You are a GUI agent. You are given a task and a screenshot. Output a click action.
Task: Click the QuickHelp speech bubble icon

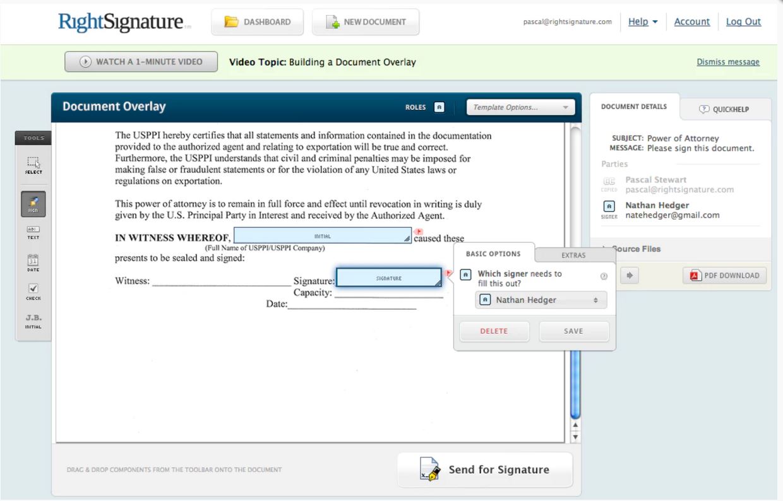pyautogui.click(x=704, y=109)
